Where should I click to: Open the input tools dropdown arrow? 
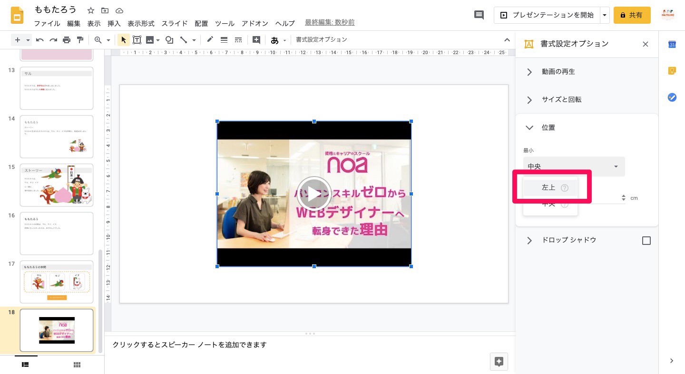(x=285, y=40)
